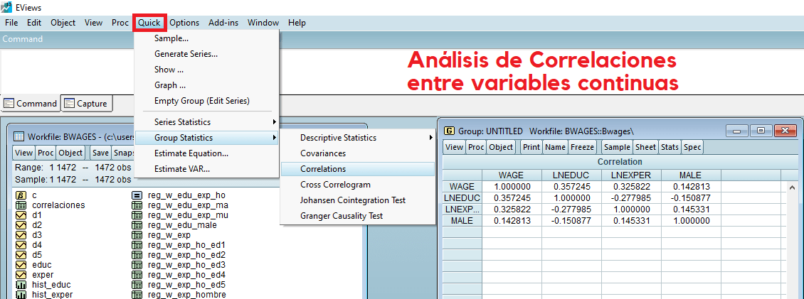This screenshot has height=299, width=804.
Task: Open reg_w_exp_ho_ed3 table icon
Action: pos(137,265)
